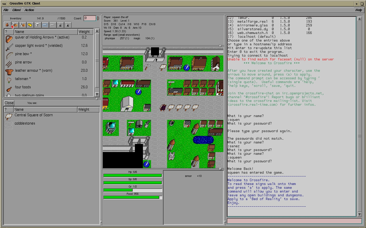Click the Sp progress bar
The height and width of the screenshot is (228, 366).
coord(133,183)
